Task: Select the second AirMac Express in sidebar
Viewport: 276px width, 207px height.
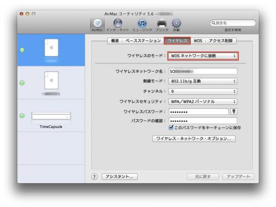Action: coord(51,83)
